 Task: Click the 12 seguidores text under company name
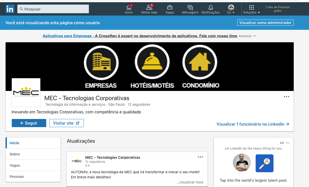139,104
